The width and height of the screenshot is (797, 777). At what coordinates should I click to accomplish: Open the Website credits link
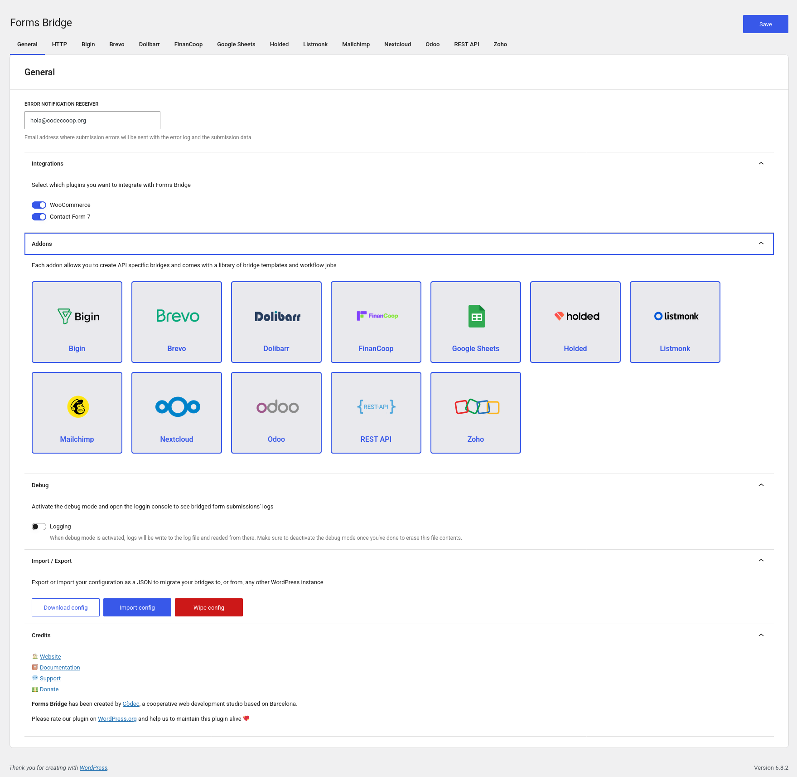(50, 656)
